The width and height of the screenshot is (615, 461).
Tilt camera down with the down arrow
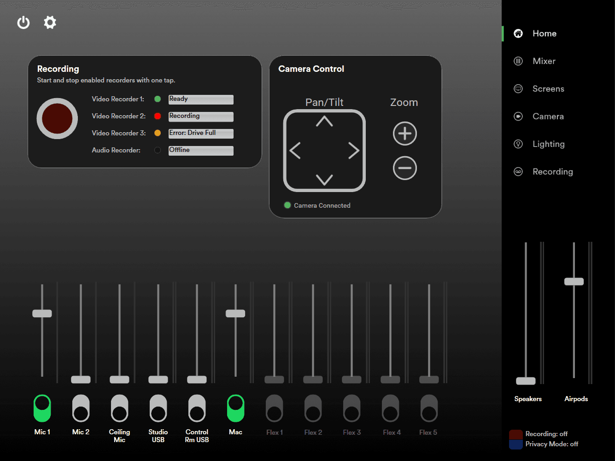pyautogui.click(x=324, y=180)
